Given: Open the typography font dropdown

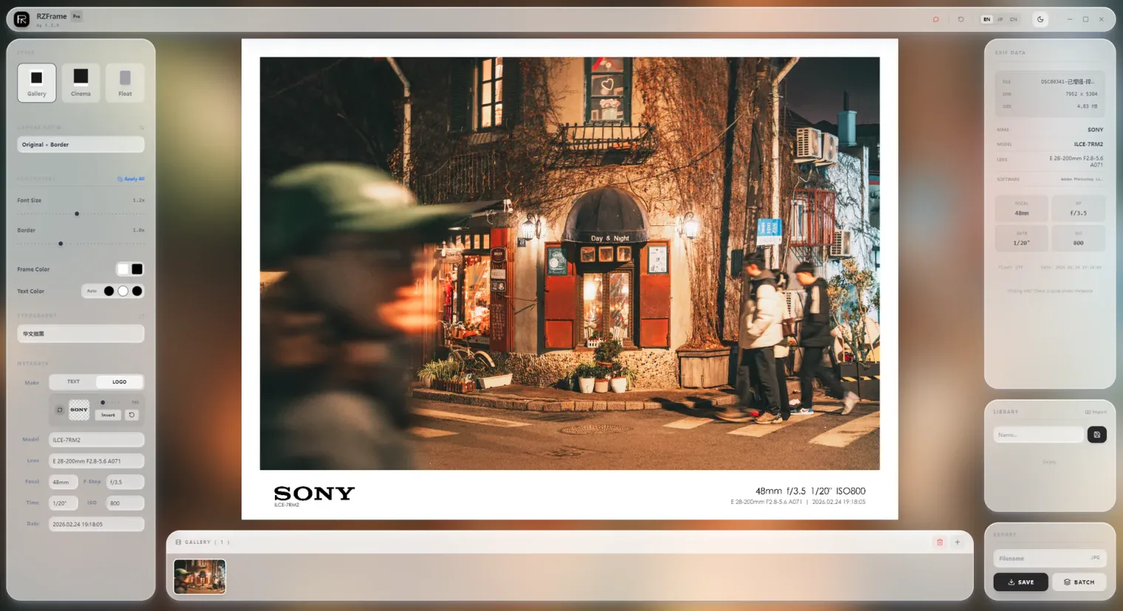Looking at the screenshot, I should point(81,334).
